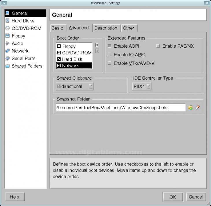Click inside Snapshot Folder path field

pyautogui.click(x=121, y=108)
